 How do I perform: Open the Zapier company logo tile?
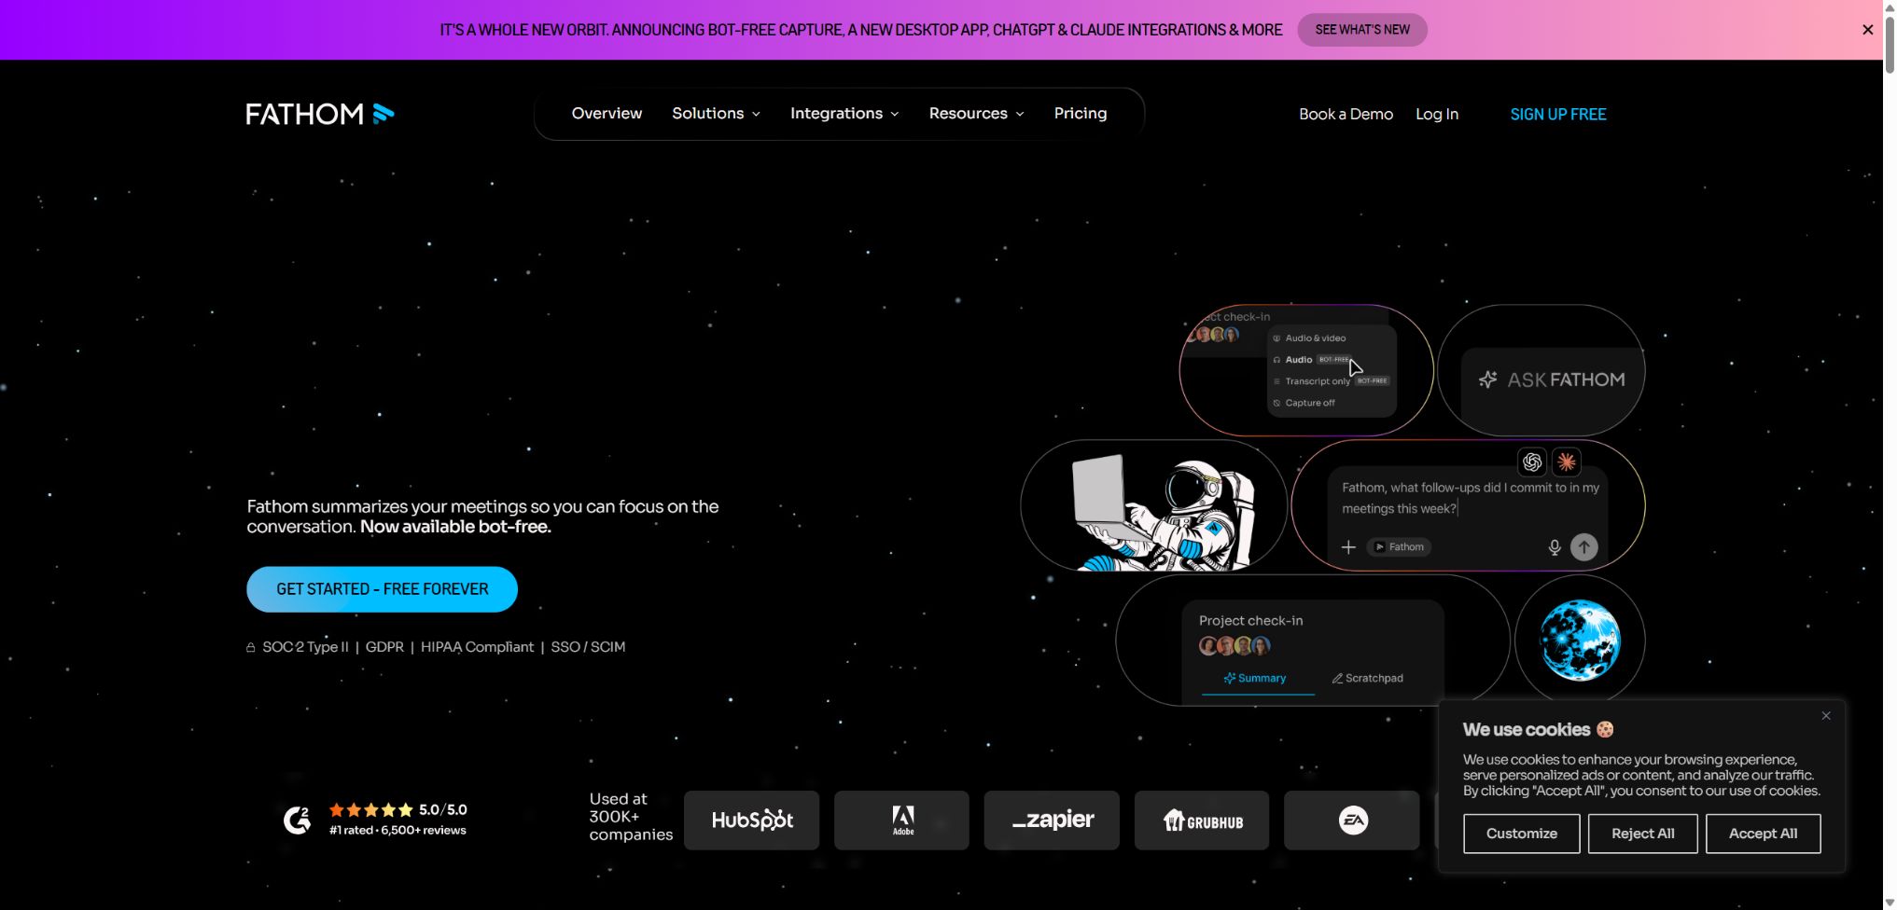1052,820
